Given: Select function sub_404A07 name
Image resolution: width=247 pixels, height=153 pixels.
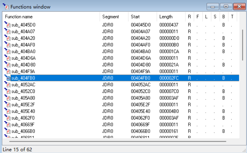Looking at the screenshot, I should pyautogui.click(x=23, y=32).
